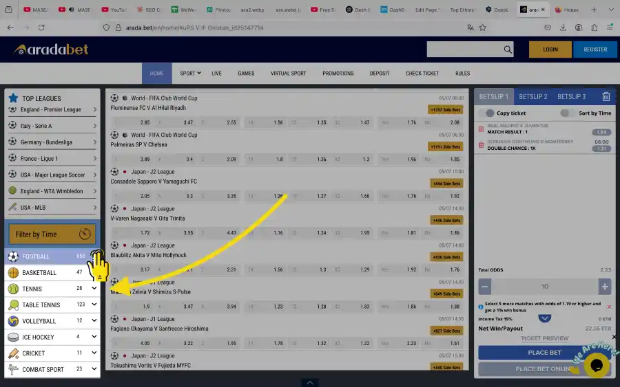The image size is (620, 387).
Task: Go to the Home menu item
Action: click(x=156, y=74)
